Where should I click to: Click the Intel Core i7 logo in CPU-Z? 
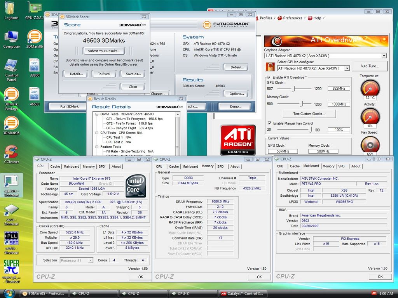(136, 186)
